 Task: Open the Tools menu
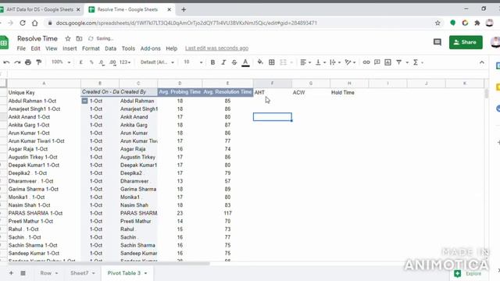click(128, 48)
